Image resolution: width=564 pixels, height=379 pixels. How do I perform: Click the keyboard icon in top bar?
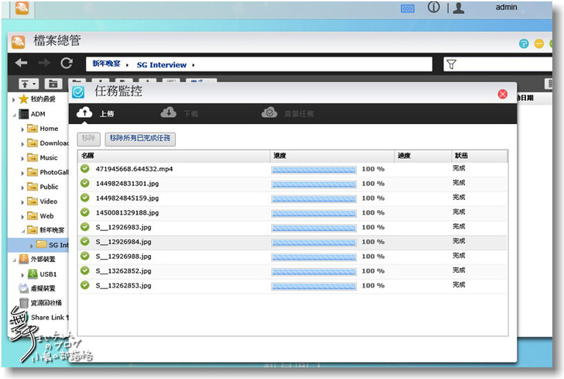[408, 9]
